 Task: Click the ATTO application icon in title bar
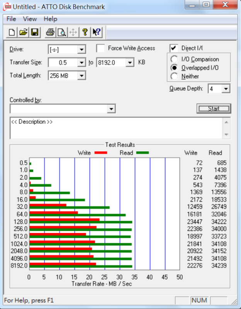7,7
